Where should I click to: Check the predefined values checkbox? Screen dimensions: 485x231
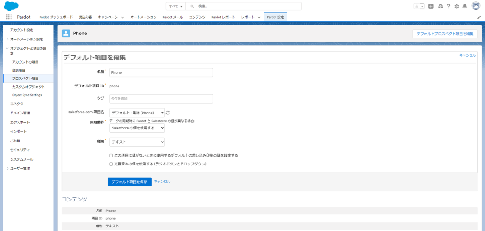(111, 164)
